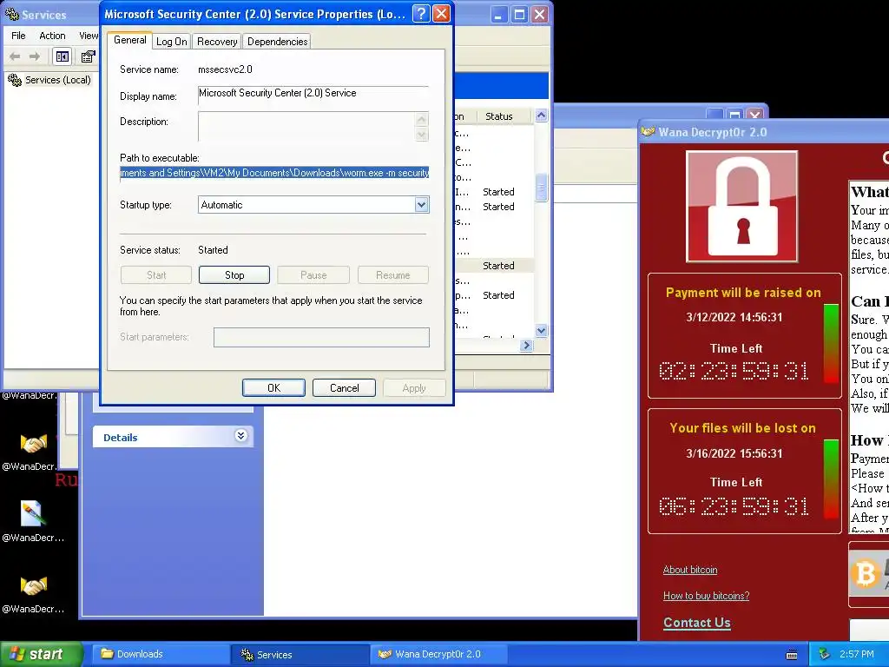This screenshot has height=667, width=889.
Task: Click the help question mark button in dialog title
Action: (421, 14)
